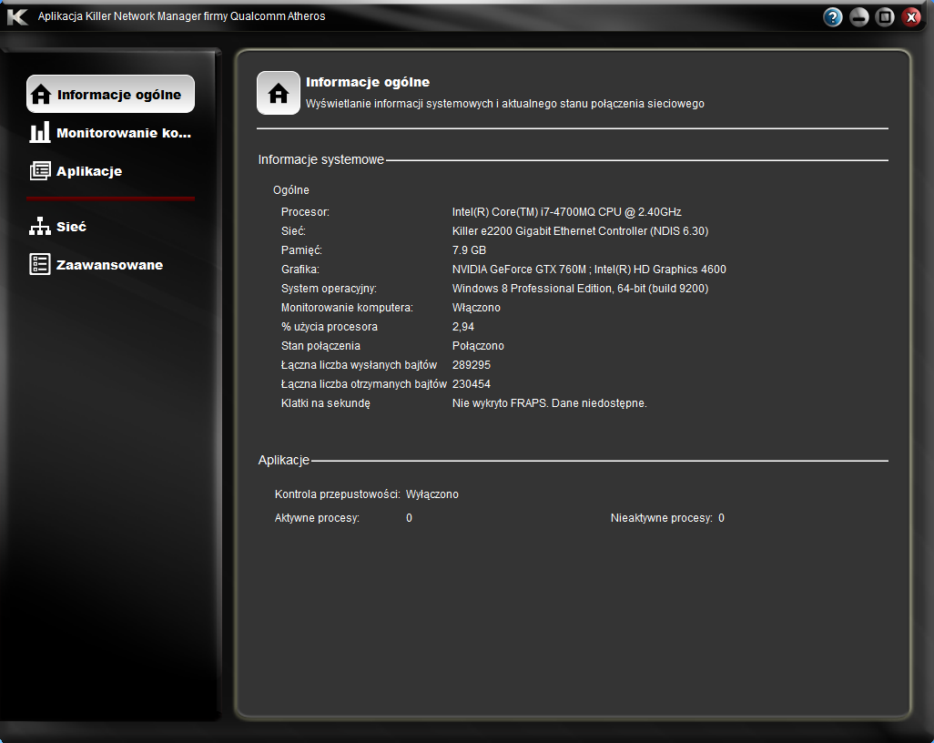Click the Grafika: label
The height and width of the screenshot is (743, 934).
300,270
